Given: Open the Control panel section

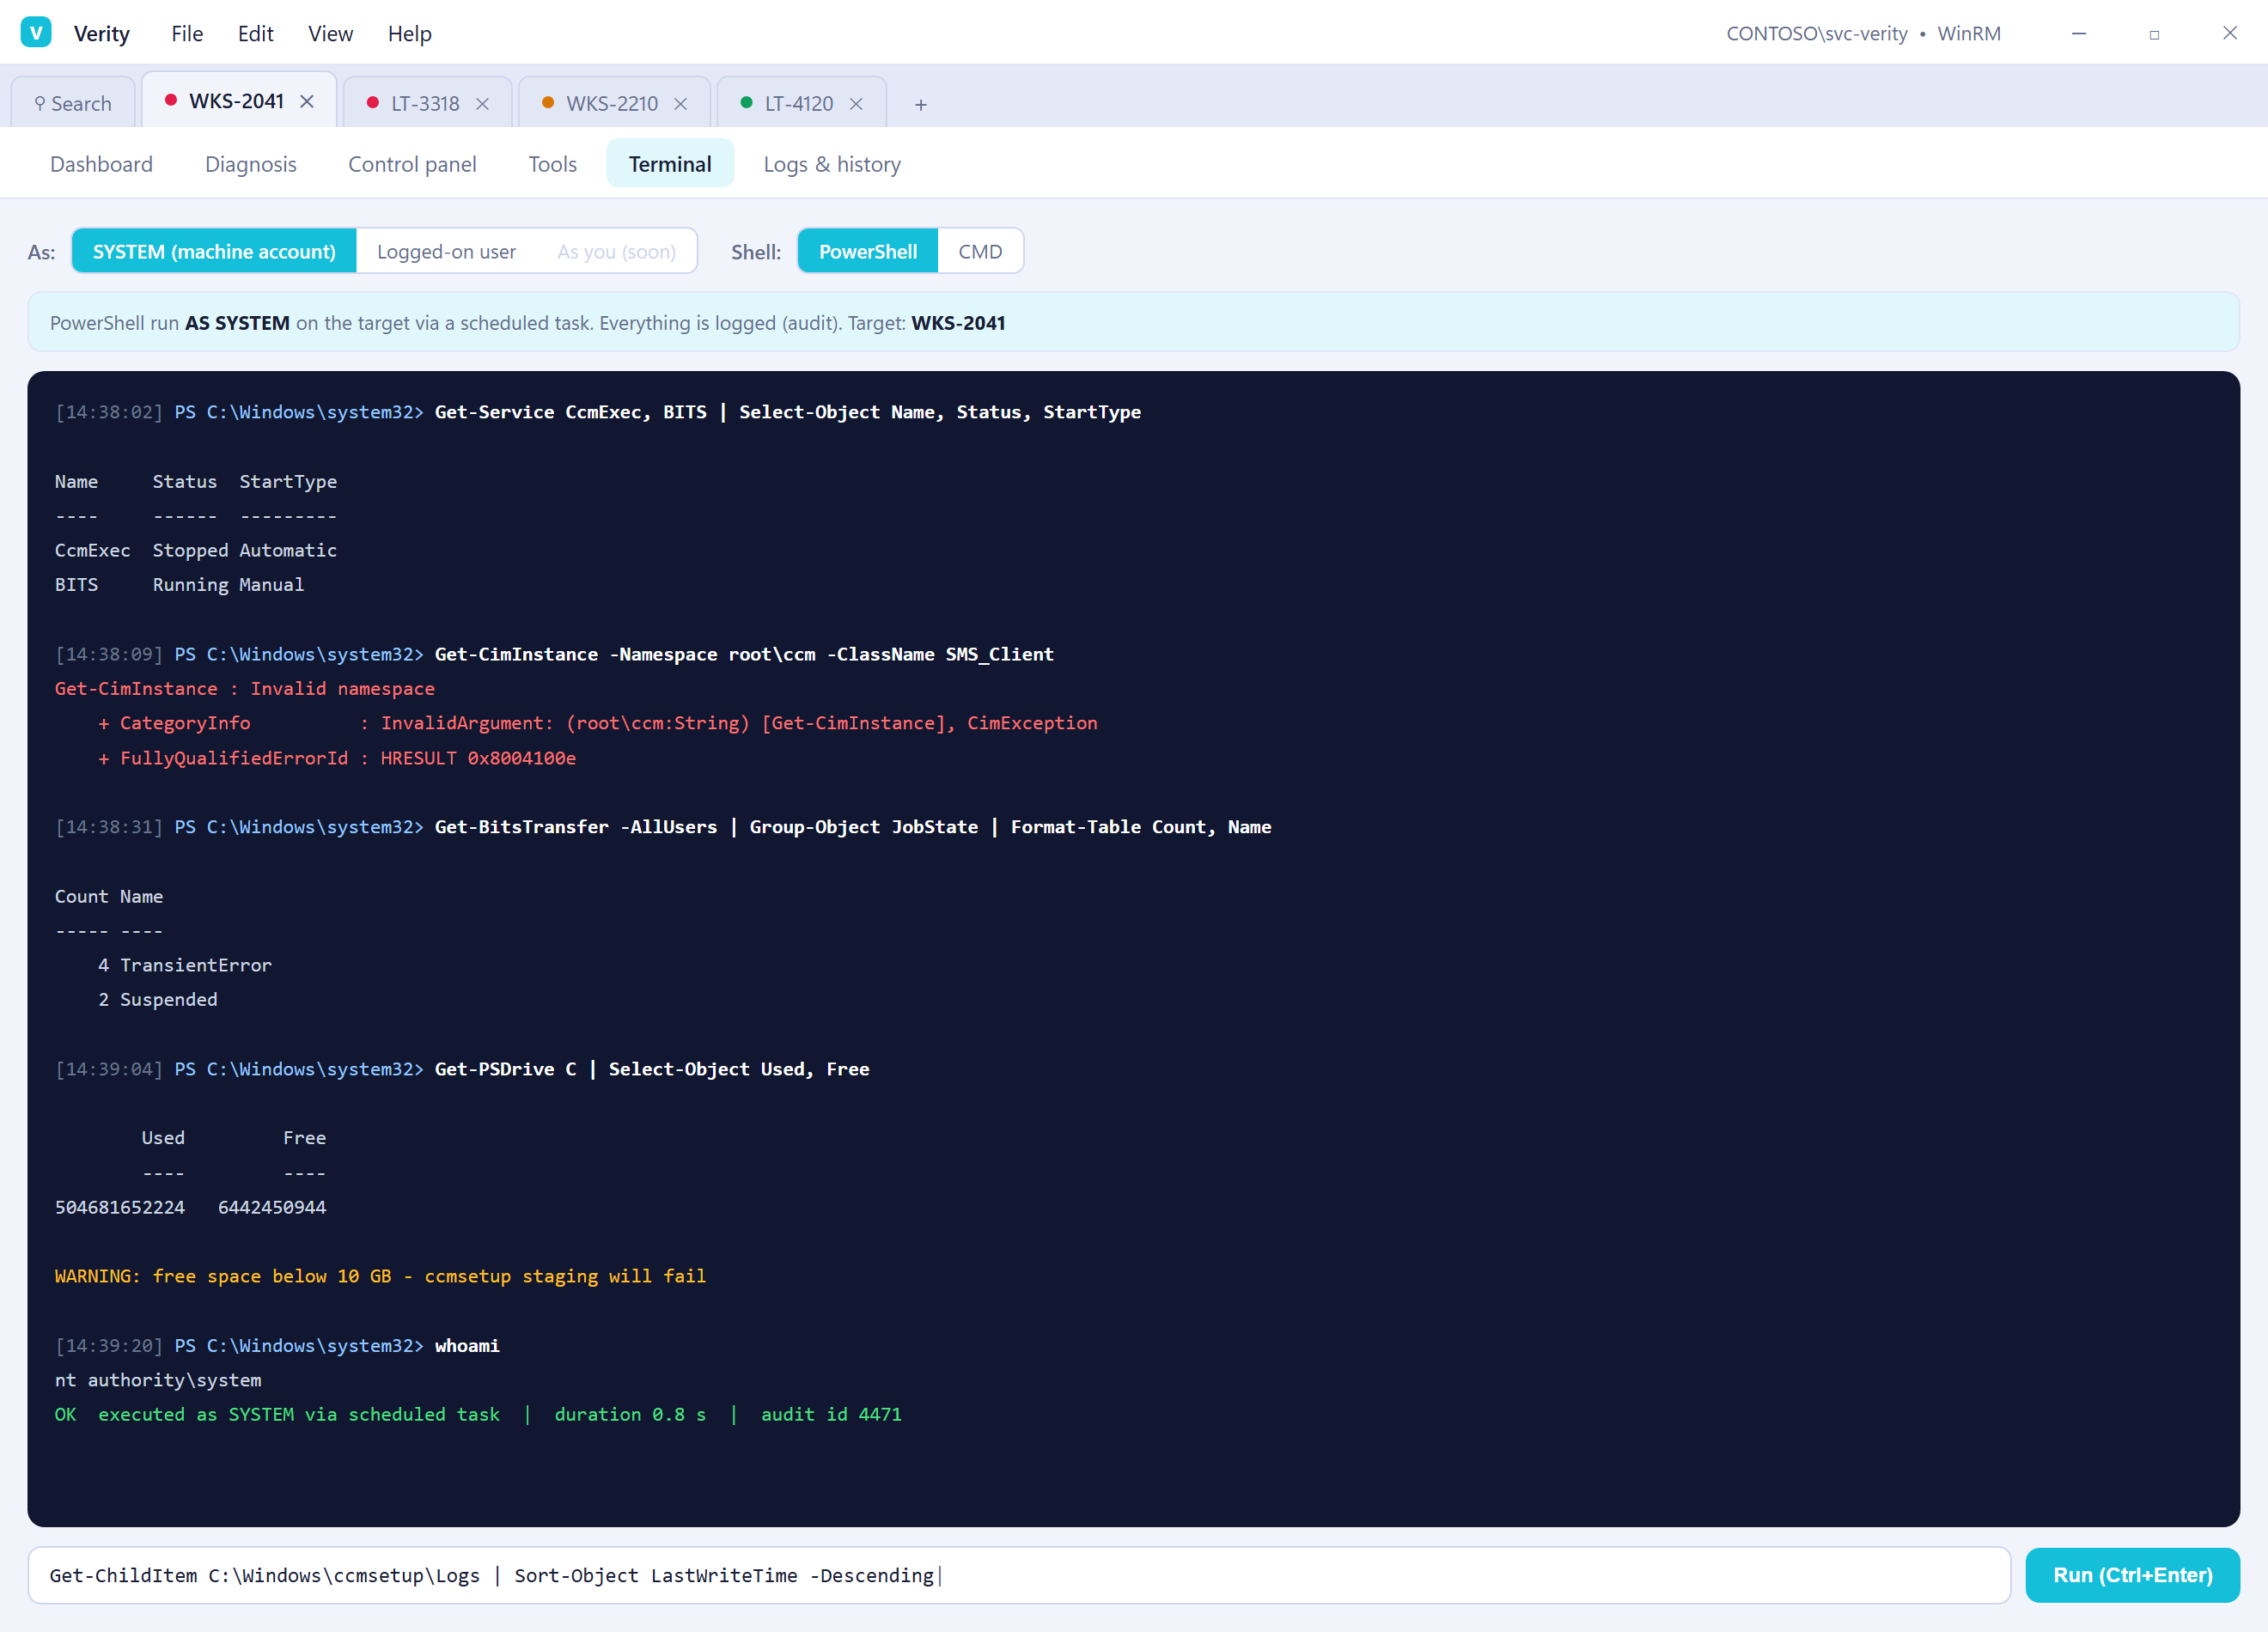Looking at the screenshot, I should click(x=412, y=164).
